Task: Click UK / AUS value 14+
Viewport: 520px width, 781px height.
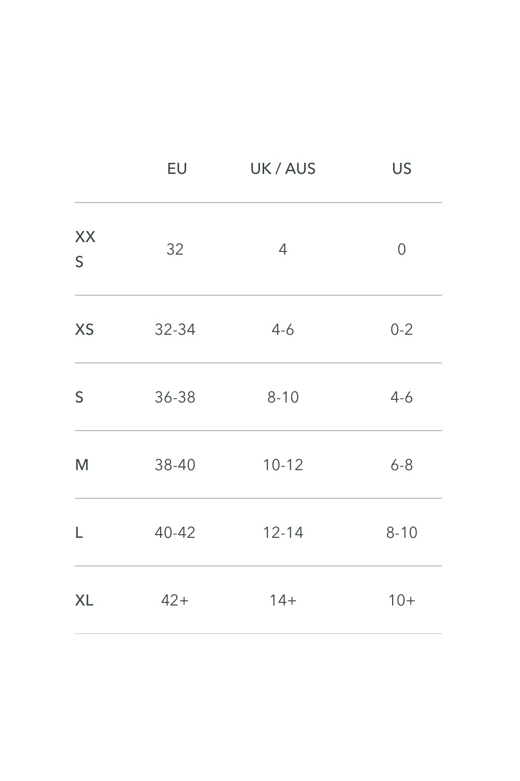Action: pos(283,600)
